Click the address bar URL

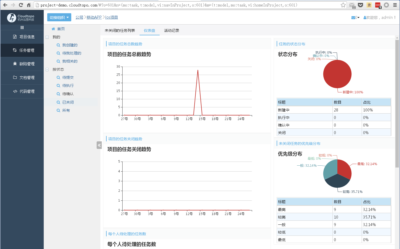click(169, 5)
